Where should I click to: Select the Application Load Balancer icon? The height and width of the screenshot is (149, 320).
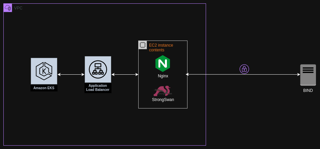pyautogui.click(x=98, y=69)
